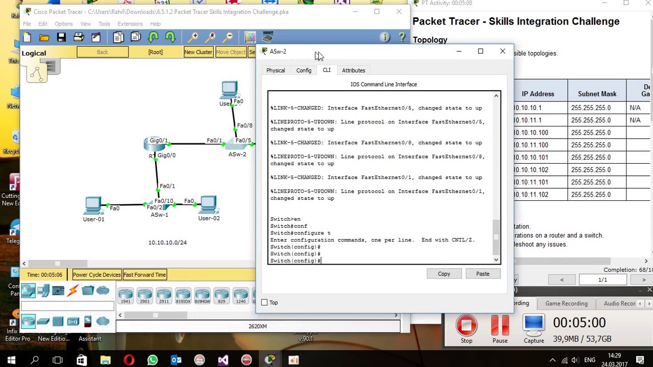
Task: Click the Paste button below the CLI
Action: point(483,274)
